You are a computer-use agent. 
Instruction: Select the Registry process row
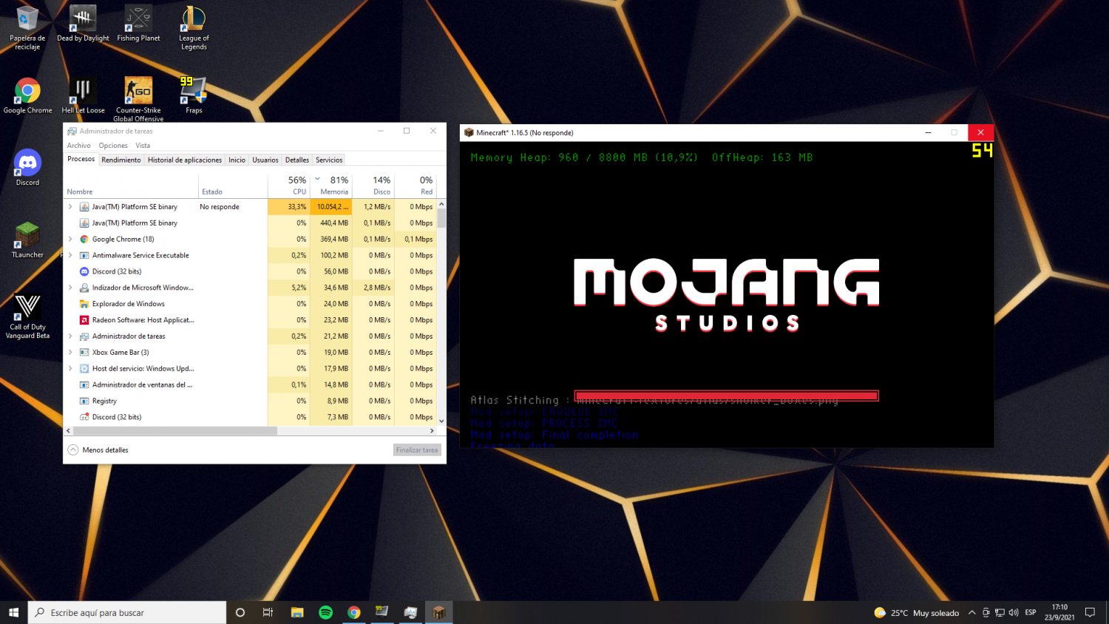coord(251,401)
